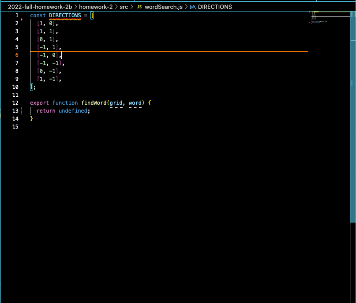Click the red marker beside line 2
The width and height of the screenshot is (356, 303).
click(x=22, y=19)
